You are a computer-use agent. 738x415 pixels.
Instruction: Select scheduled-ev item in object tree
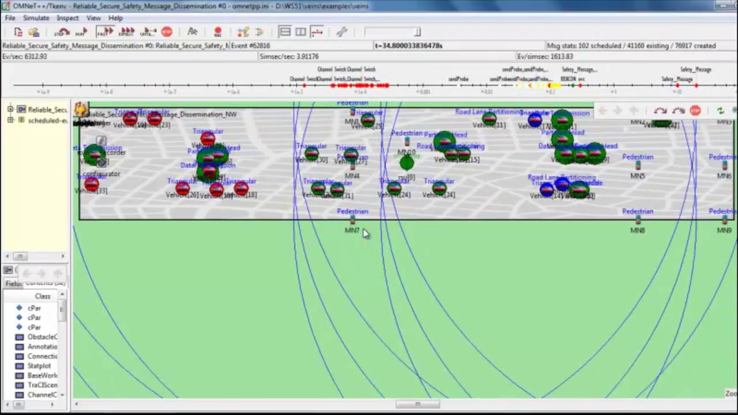pyautogui.click(x=47, y=120)
